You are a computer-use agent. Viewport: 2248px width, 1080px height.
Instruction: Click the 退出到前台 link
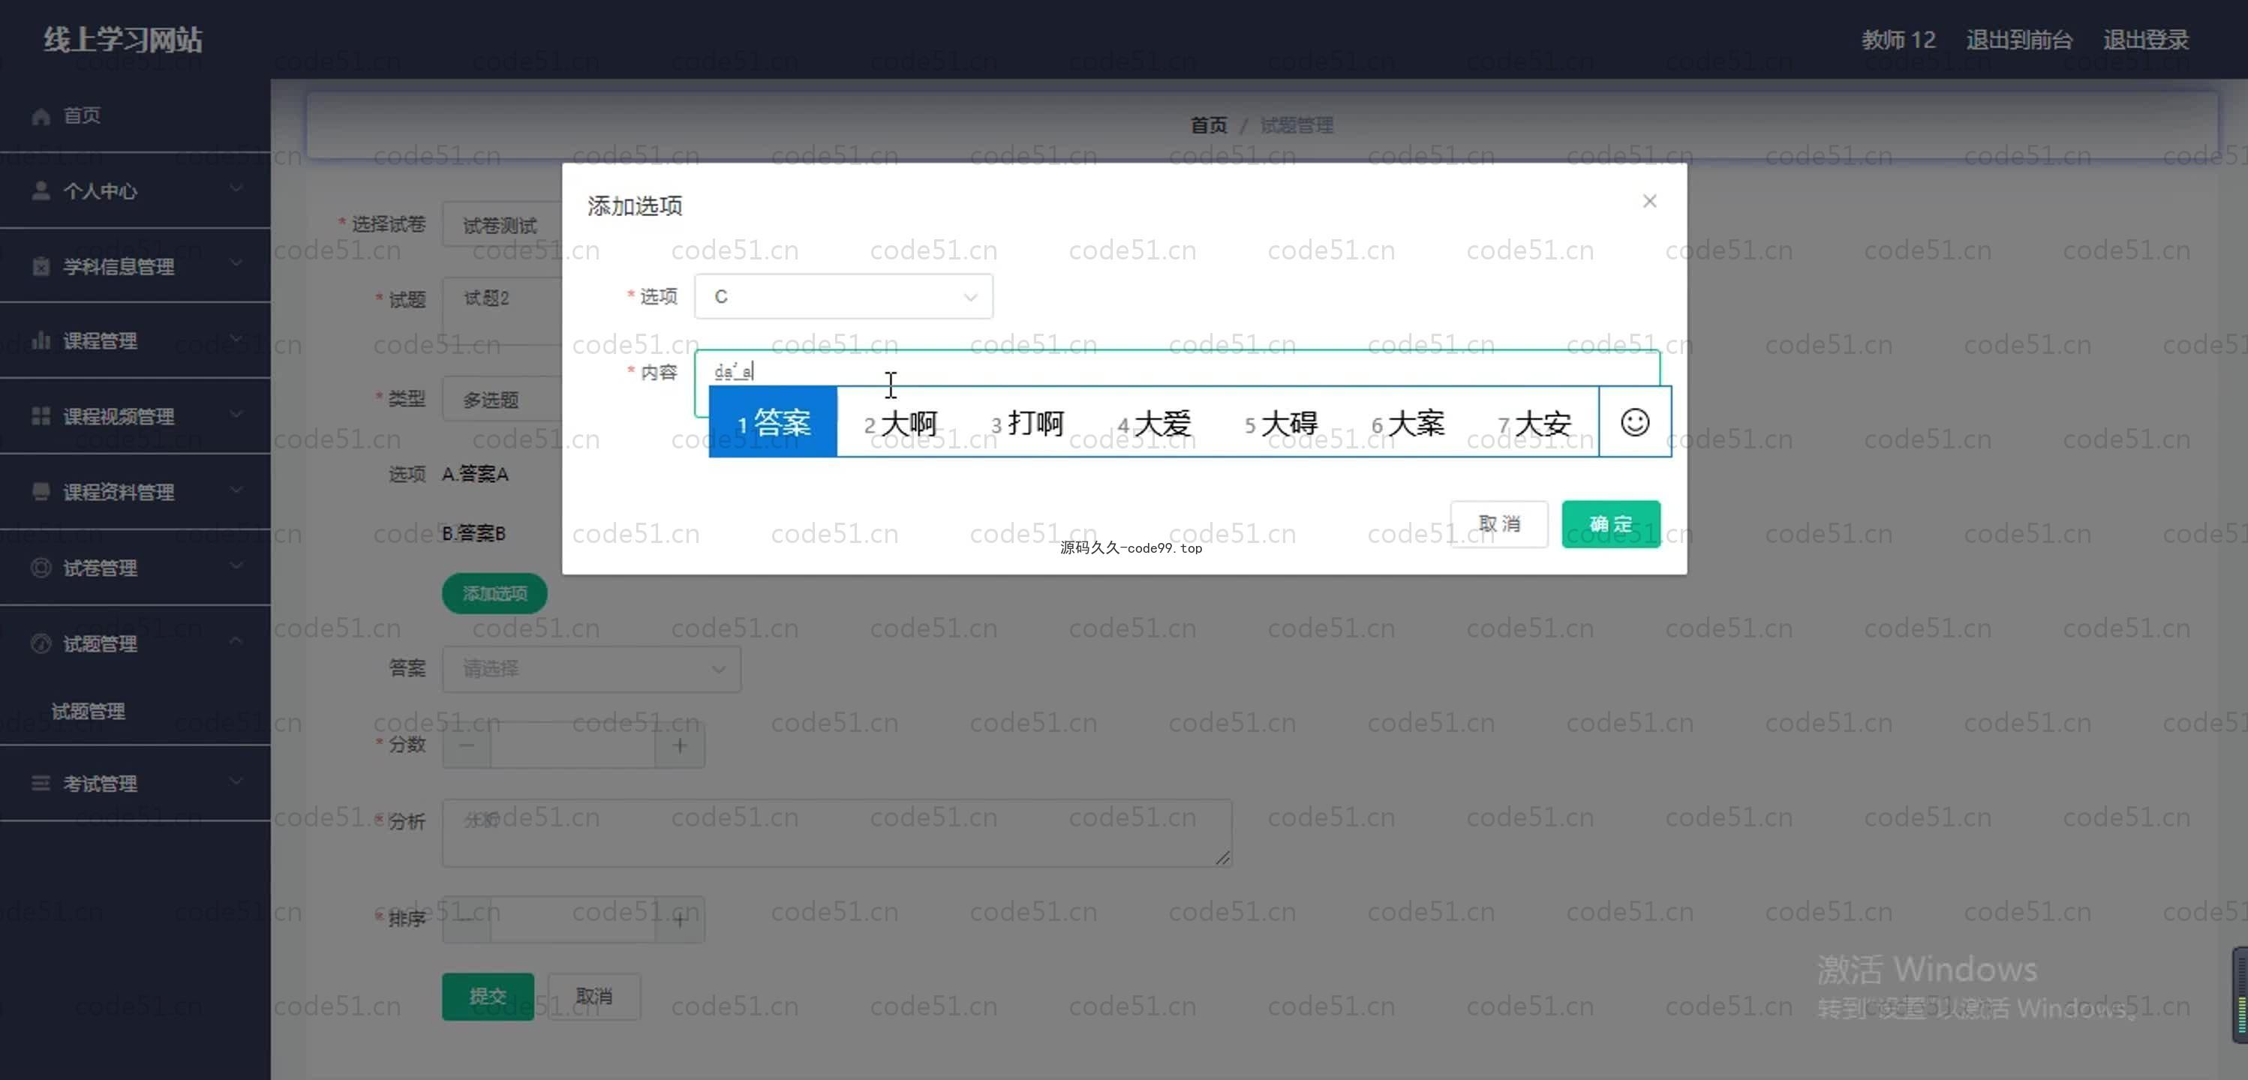2018,39
